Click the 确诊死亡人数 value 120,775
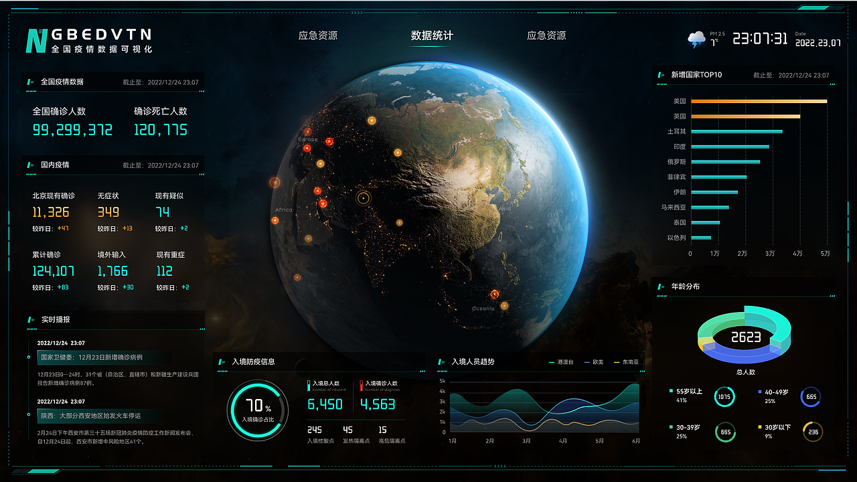The height and width of the screenshot is (482, 857). tap(161, 130)
